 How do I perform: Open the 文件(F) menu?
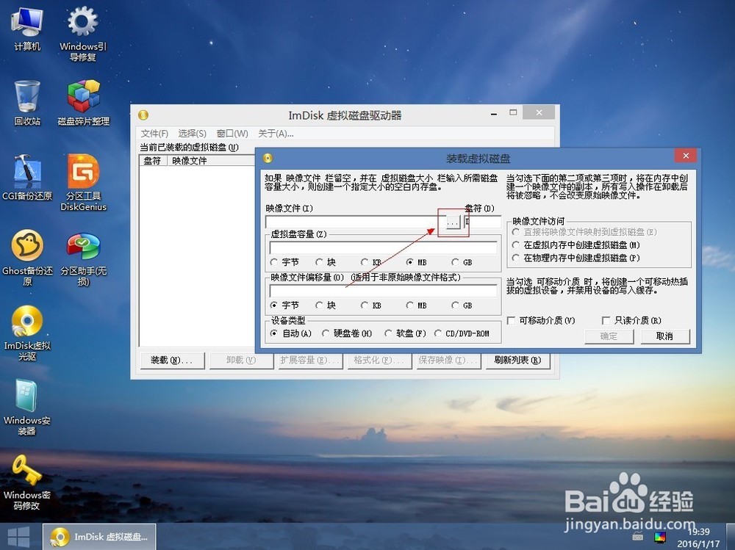154,134
